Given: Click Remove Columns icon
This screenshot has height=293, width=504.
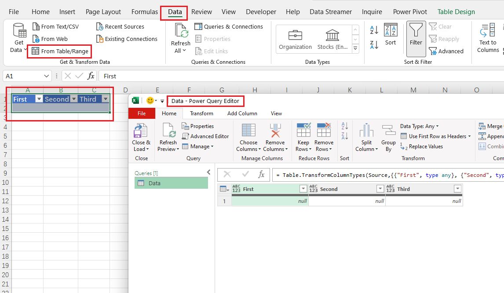Looking at the screenshot, I should [275, 130].
